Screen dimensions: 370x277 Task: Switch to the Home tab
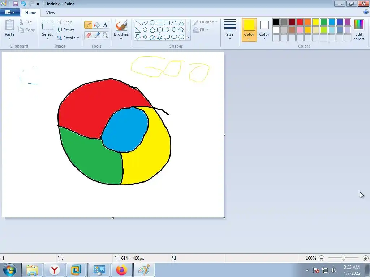coord(31,13)
